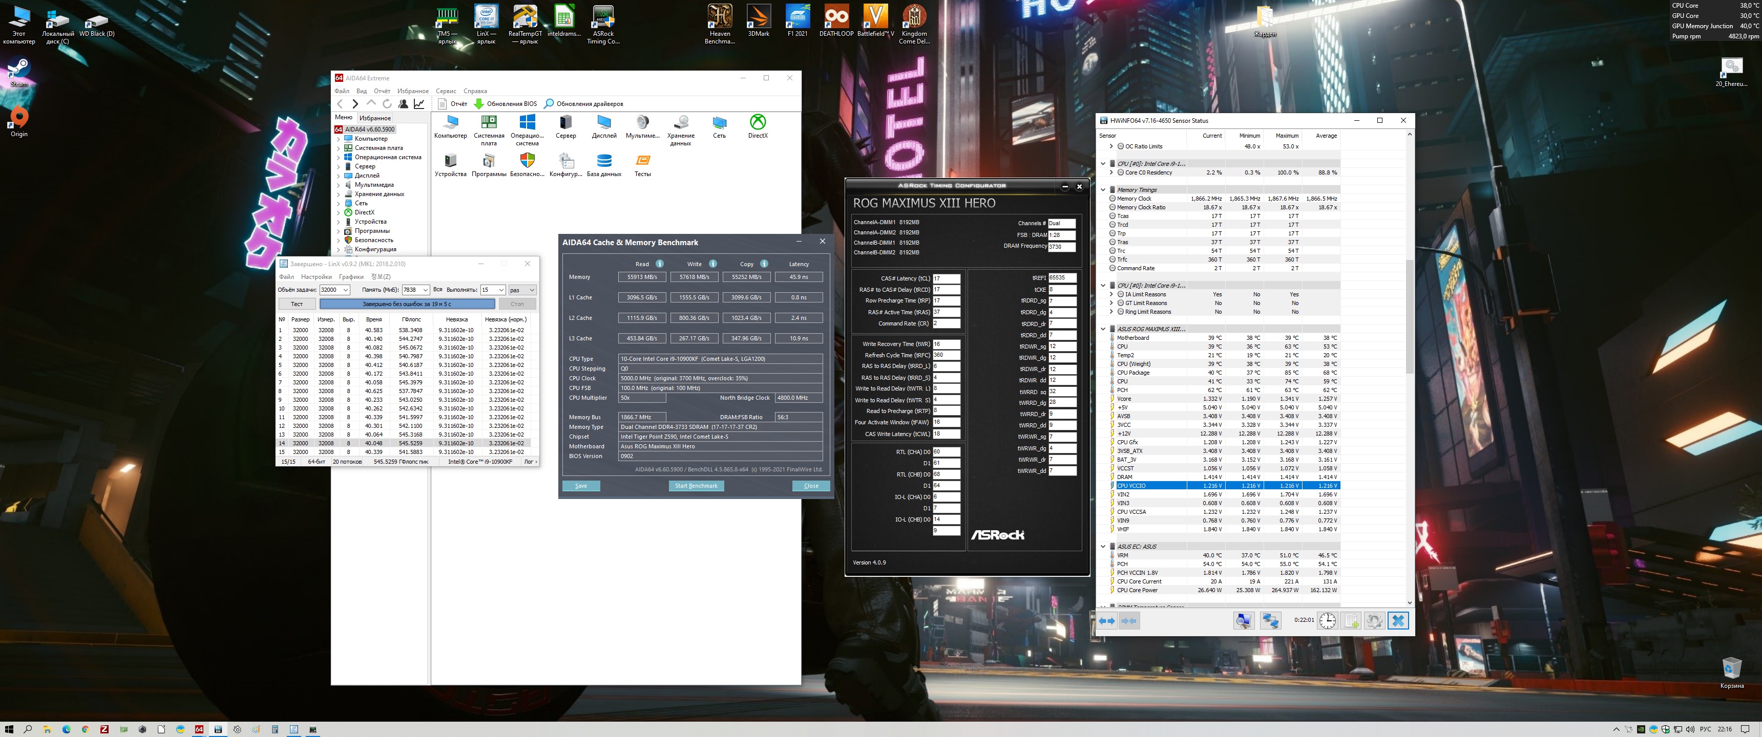
Task: Click the Тест button in LinX
Action: point(296,304)
